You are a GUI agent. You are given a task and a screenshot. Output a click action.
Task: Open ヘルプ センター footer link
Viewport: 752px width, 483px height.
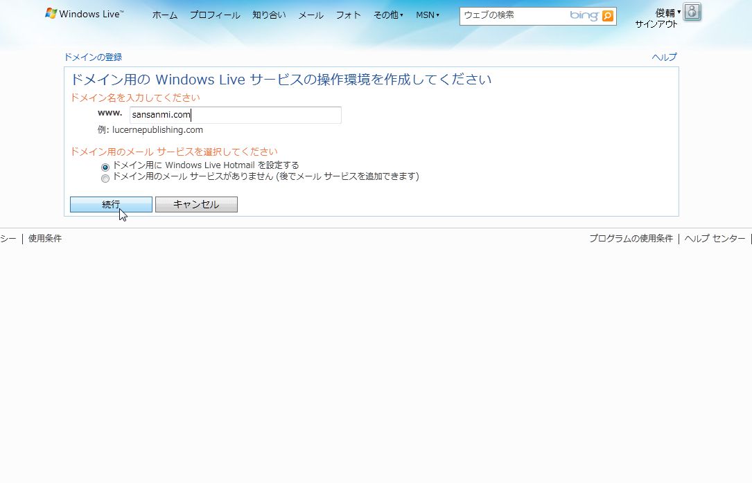pos(715,239)
